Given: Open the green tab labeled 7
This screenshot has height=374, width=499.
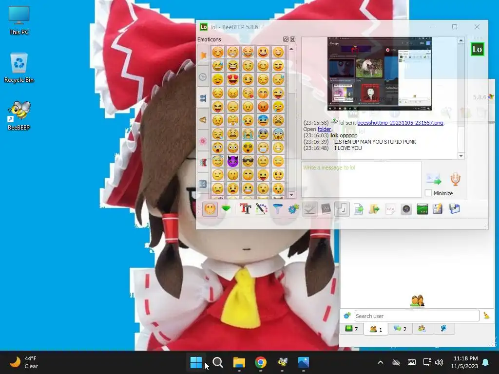Looking at the screenshot, I should pos(352,329).
